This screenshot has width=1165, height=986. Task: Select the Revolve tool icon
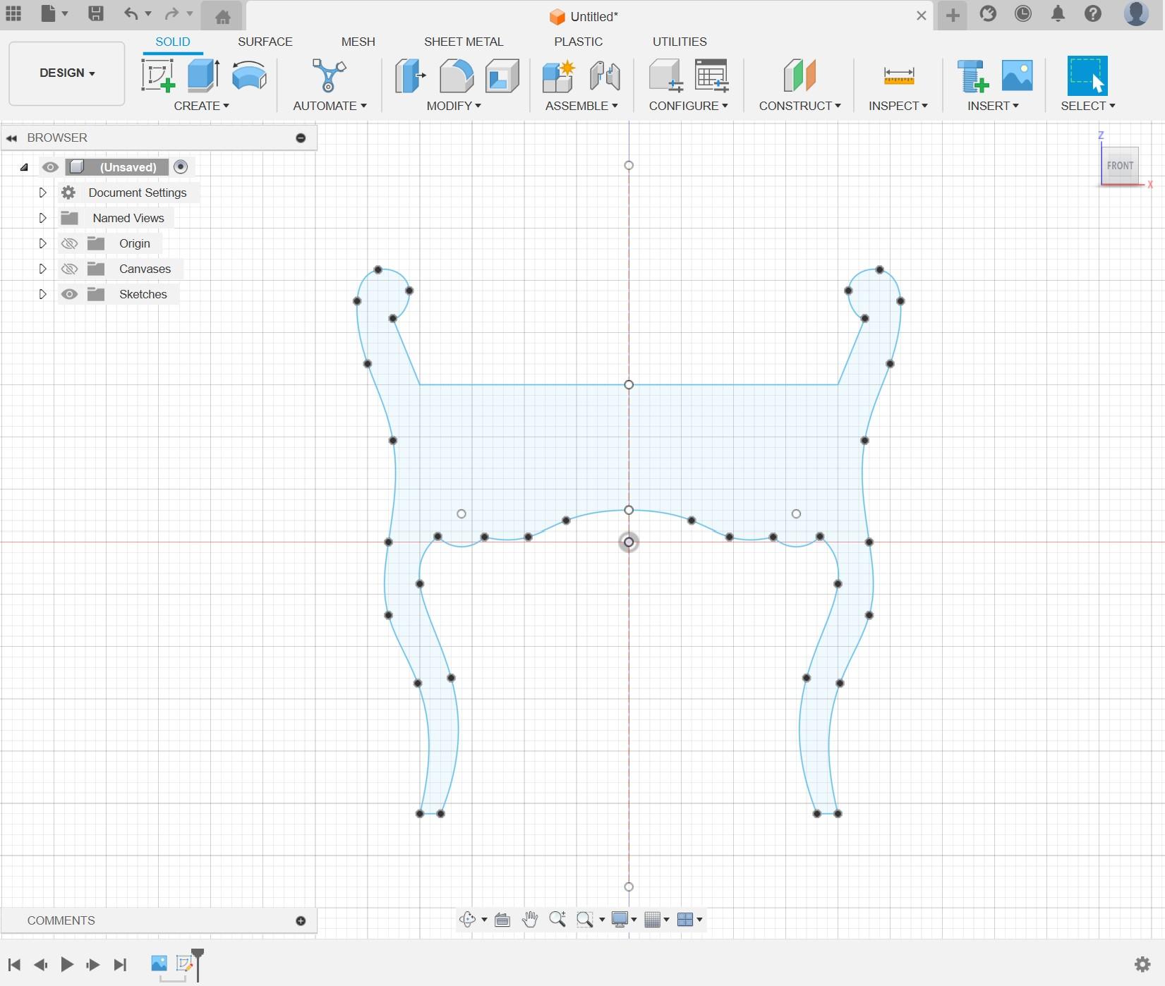(249, 75)
